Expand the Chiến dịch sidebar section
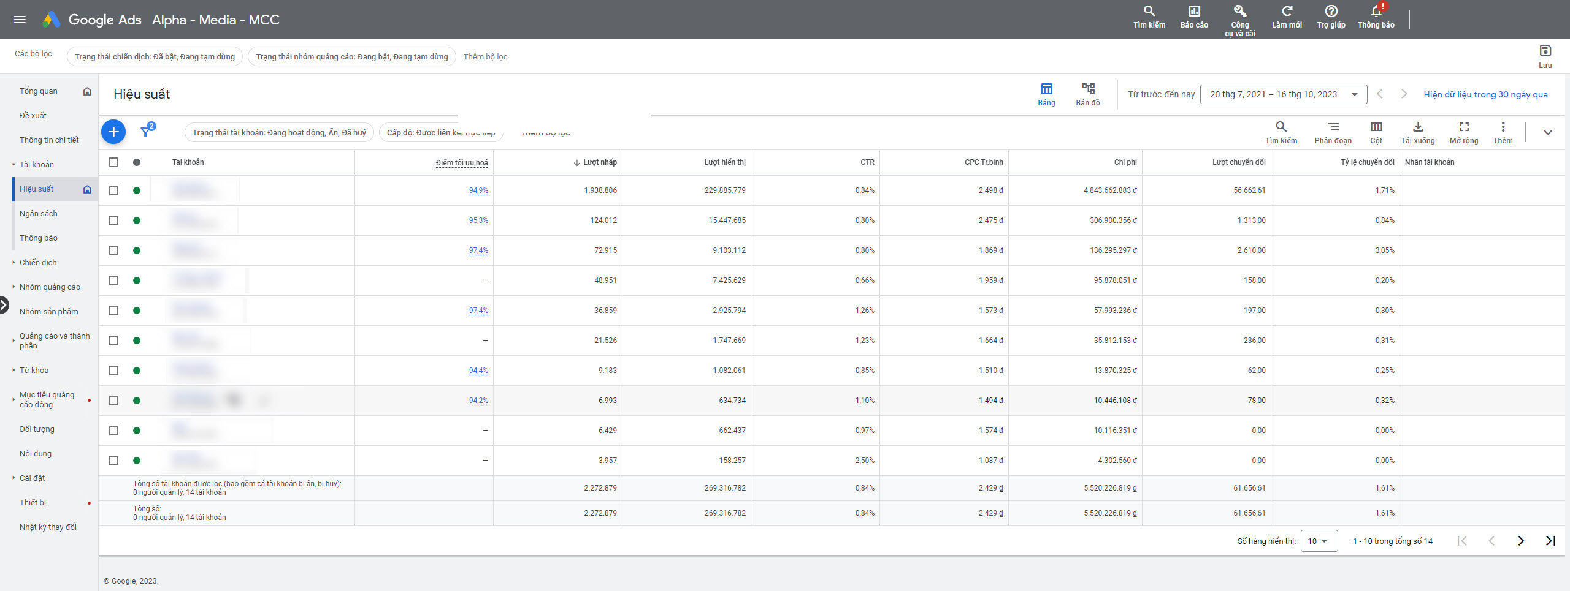Image resolution: width=1570 pixels, height=591 pixels. pos(38,262)
